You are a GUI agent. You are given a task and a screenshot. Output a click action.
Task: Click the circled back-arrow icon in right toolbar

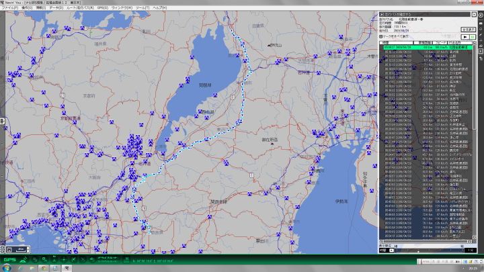coord(481,15)
